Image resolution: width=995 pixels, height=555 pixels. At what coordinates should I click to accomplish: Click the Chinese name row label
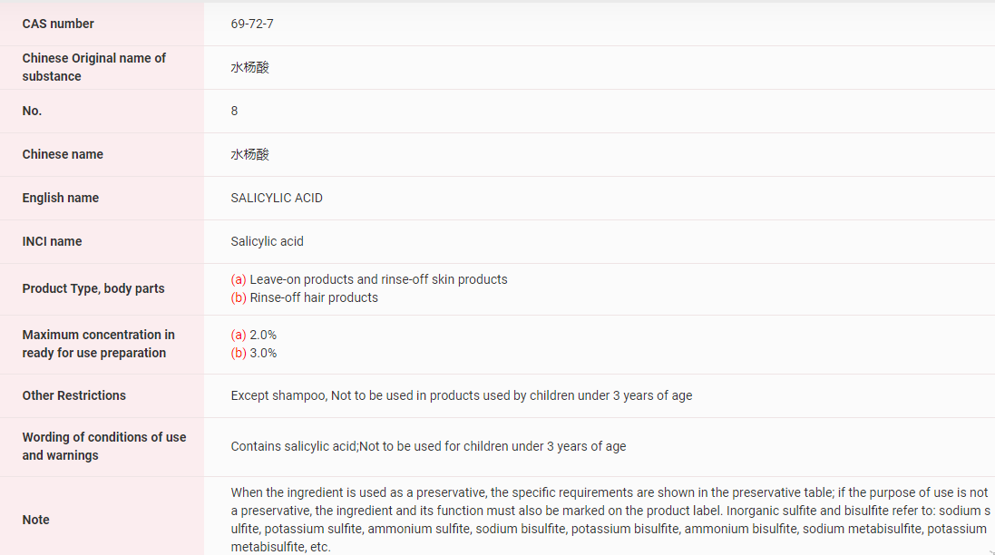click(x=63, y=154)
